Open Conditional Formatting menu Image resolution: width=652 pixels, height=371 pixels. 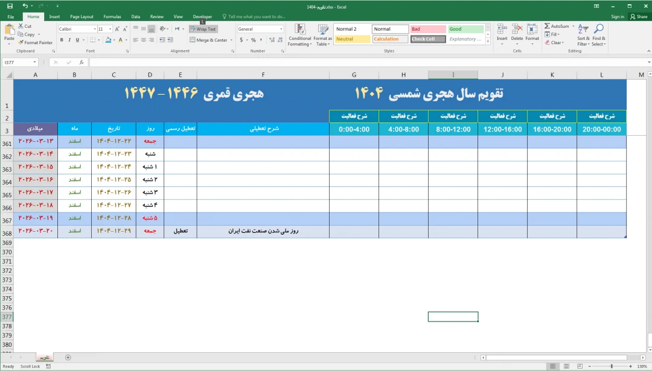(x=299, y=35)
